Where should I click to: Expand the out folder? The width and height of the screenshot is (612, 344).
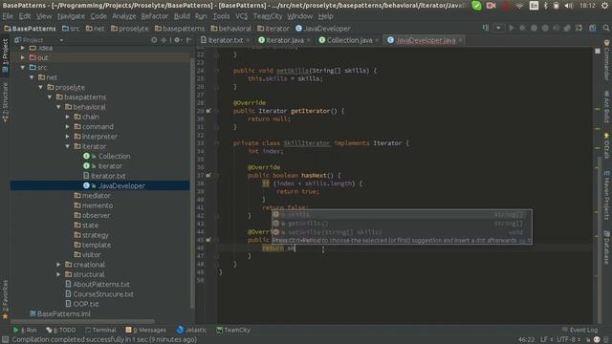click(x=23, y=57)
